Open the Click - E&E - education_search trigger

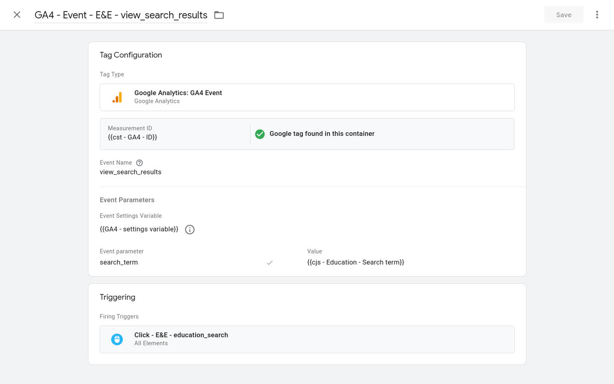tap(307, 339)
